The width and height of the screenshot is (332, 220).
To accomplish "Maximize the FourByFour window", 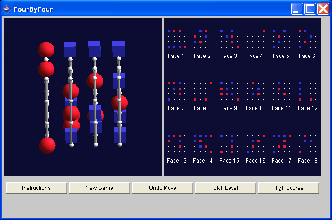I will tap(310, 9).
